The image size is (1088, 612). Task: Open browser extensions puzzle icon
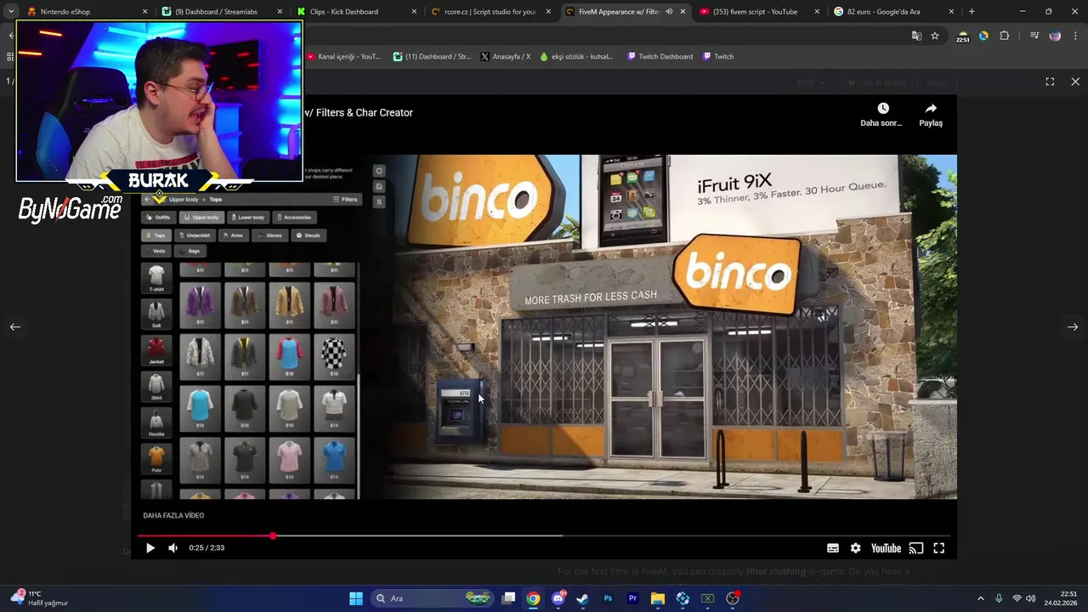tap(1005, 36)
